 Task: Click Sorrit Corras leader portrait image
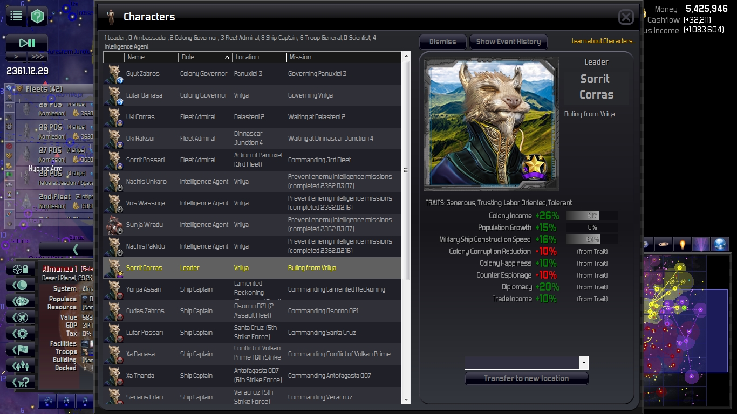coord(491,123)
